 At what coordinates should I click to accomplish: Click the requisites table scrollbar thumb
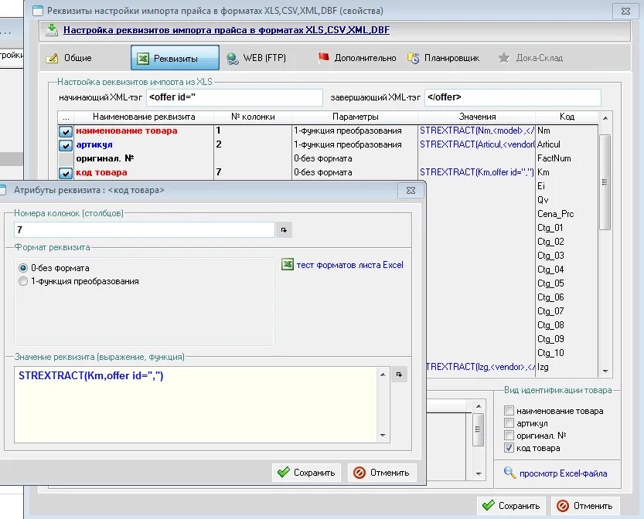605,182
